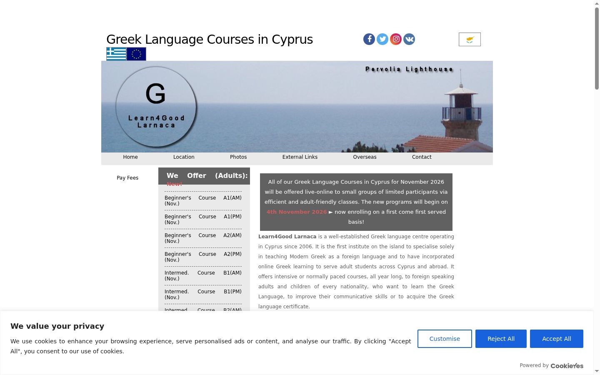Click the Accept All cookies button
600x375 pixels.
557,339
